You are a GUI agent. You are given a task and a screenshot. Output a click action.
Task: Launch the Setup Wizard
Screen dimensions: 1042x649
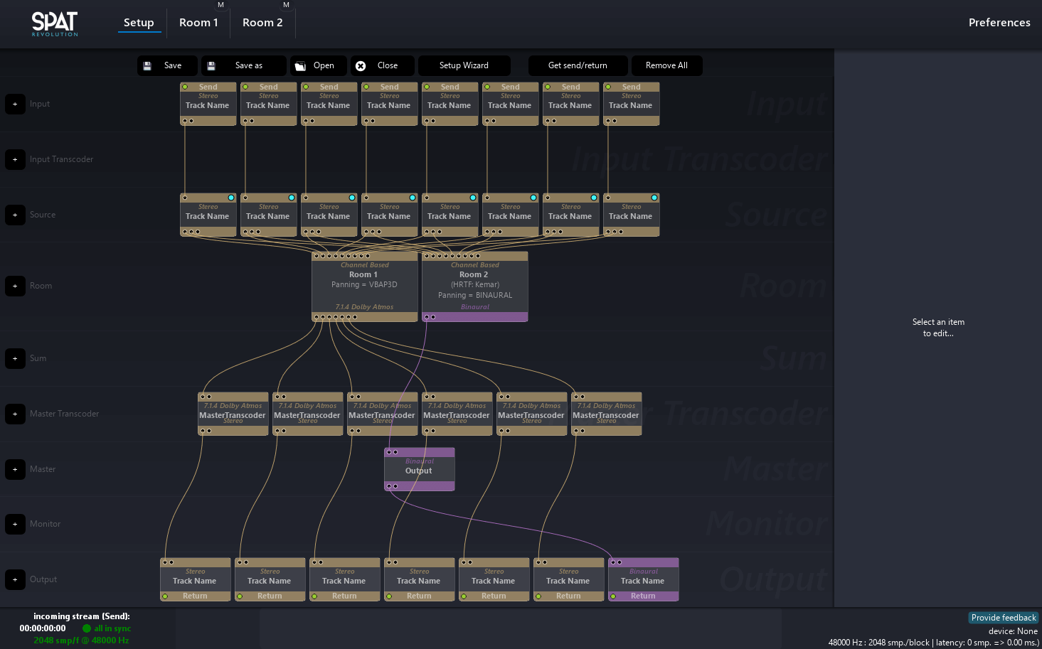point(464,65)
